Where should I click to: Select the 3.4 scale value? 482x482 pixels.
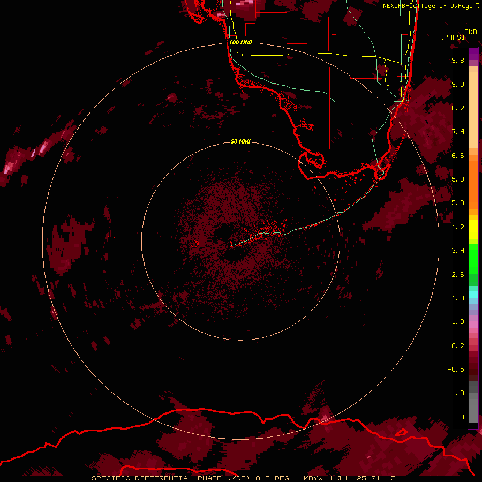tap(458, 251)
